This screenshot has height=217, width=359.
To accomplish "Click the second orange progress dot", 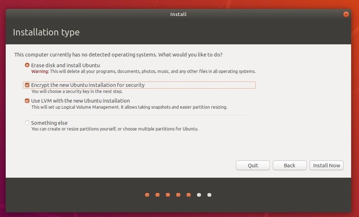I will coord(157,195).
